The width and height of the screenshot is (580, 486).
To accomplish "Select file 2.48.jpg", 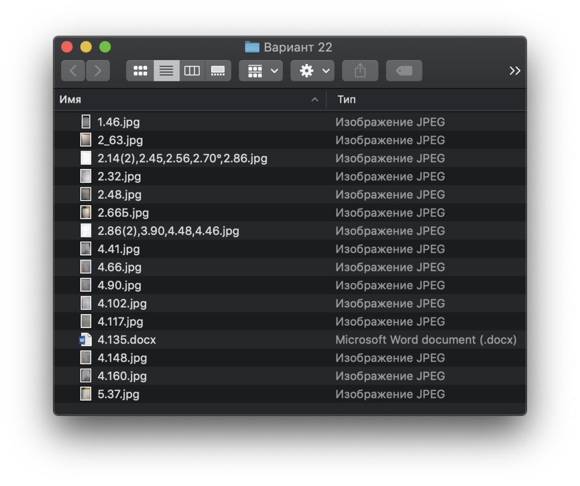I will click(290, 194).
